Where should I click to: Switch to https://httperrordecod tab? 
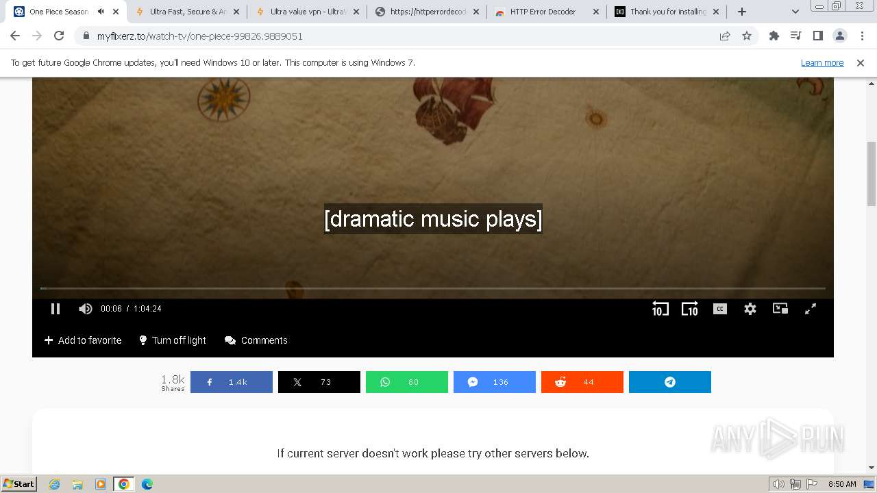[420, 12]
